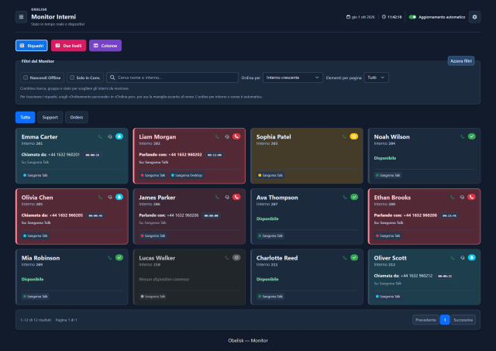Screen dimensions: 496x351
Task: Click the green check badge on Noah Wilson
Action: pos(472,136)
